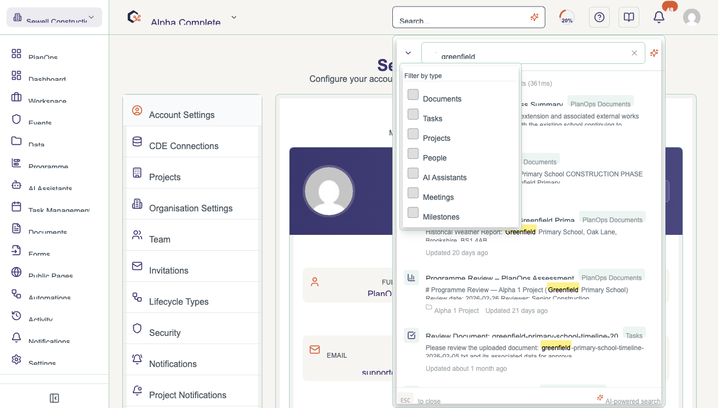Click the bar chart icon on Programme Review
718x408 pixels.
411,277
